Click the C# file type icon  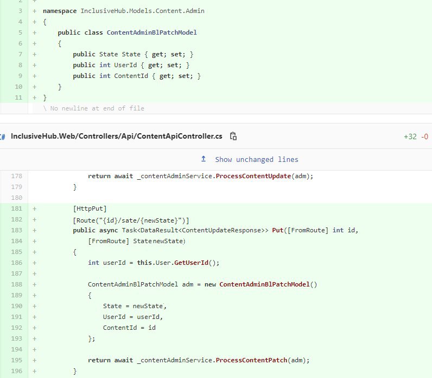coord(3,136)
